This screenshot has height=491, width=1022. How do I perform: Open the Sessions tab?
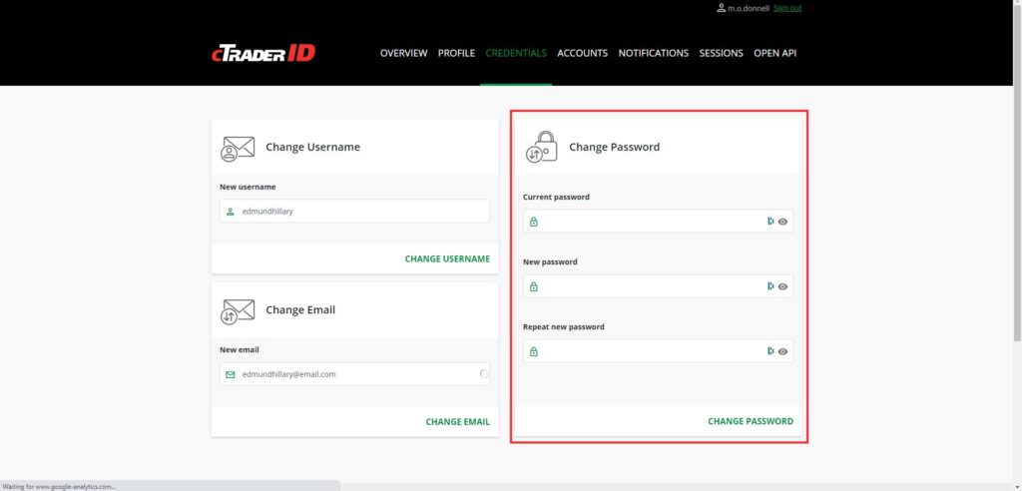[721, 53]
